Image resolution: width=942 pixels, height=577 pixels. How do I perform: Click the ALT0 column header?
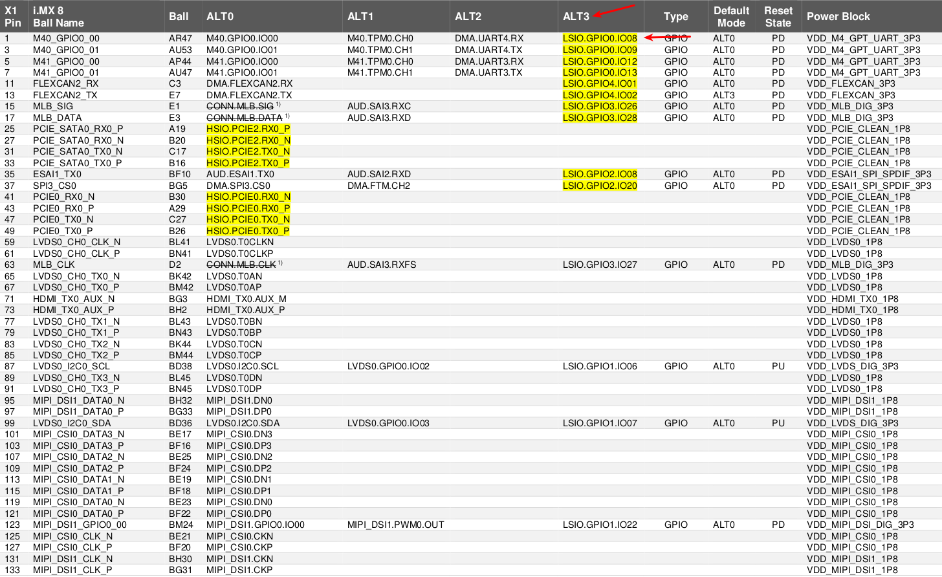[x=220, y=17]
